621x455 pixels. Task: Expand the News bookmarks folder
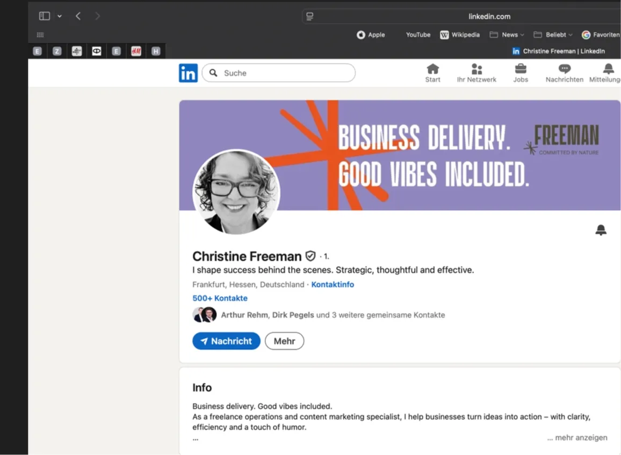coord(507,35)
